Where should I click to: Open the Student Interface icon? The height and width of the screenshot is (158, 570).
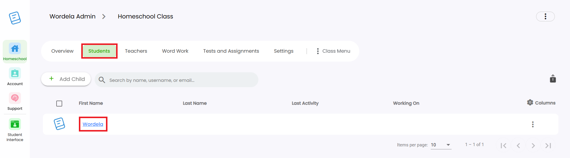tap(15, 130)
